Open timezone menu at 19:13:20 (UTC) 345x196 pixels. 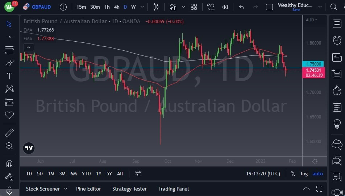(263, 174)
